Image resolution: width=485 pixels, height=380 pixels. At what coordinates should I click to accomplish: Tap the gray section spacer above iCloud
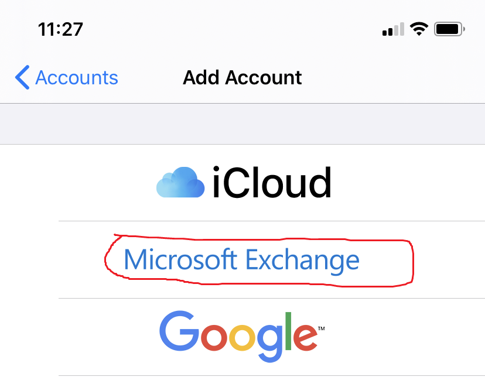point(243,124)
